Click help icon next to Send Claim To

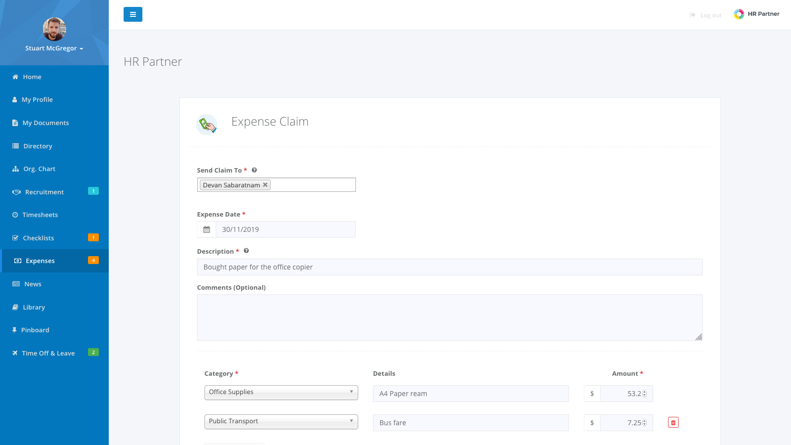point(254,170)
